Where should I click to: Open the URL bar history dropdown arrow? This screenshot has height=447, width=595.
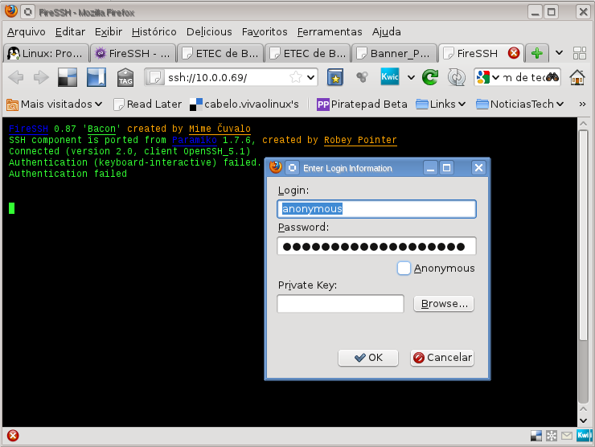tap(311, 78)
